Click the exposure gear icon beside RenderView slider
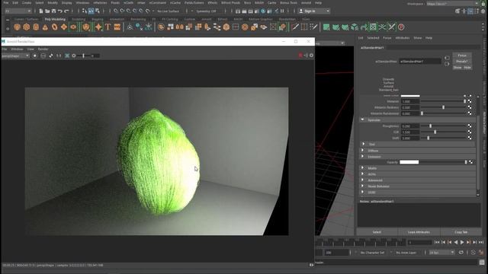This screenshot has height=274, width=488. 74,56
